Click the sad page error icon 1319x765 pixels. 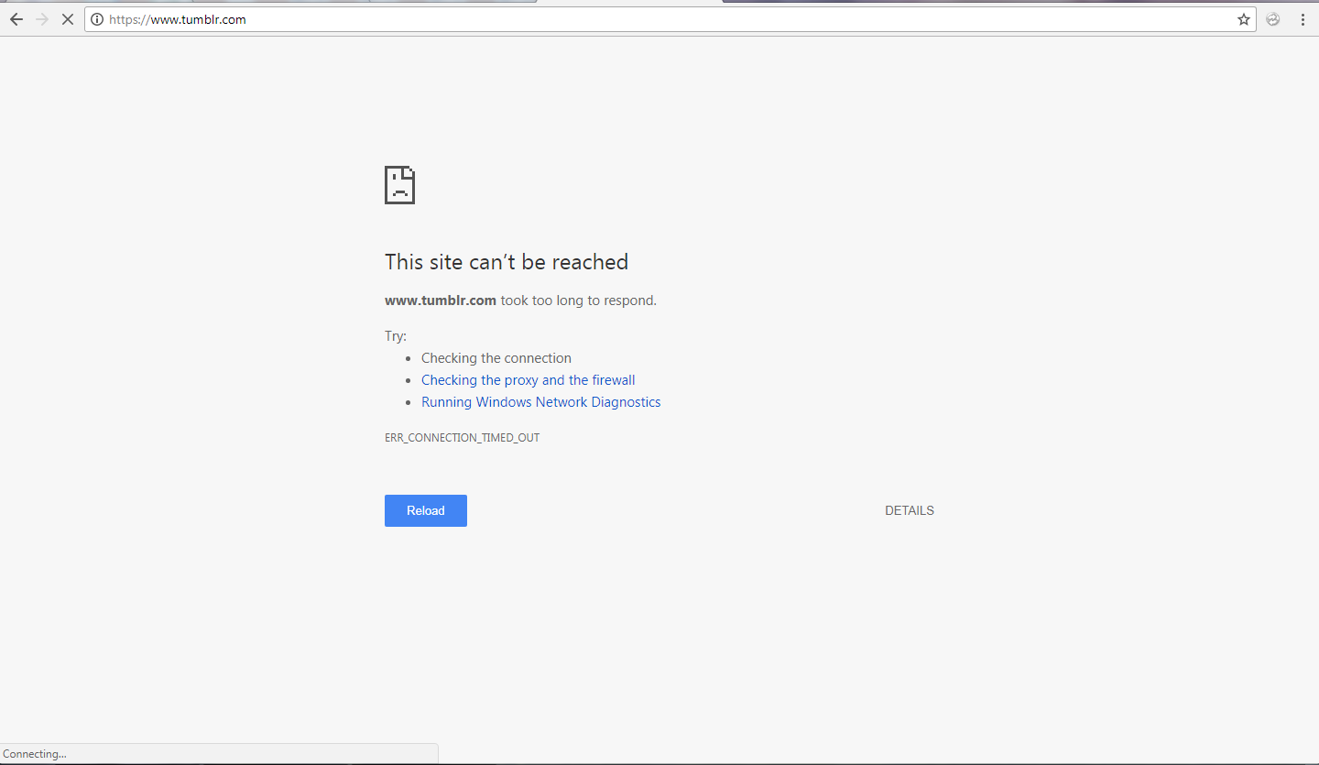(399, 185)
